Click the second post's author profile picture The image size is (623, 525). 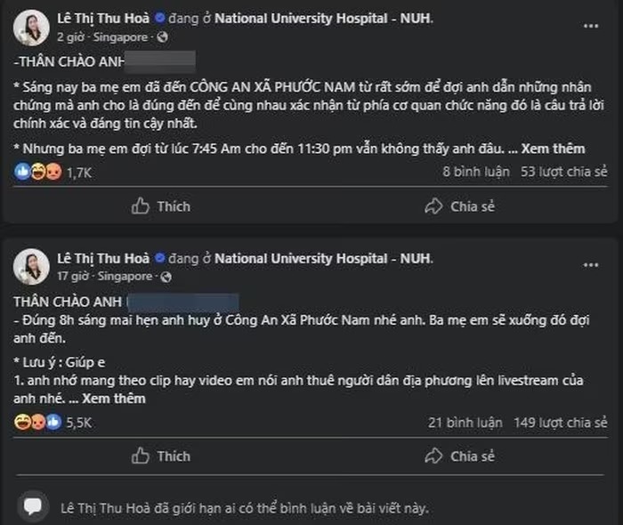tap(31, 267)
